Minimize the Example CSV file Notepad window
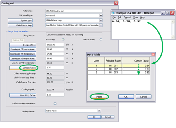This screenshot has width=176, height=128. pos(163,13)
